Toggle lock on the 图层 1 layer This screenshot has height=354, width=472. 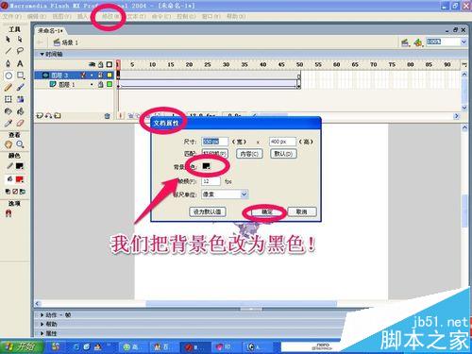[100, 84]
